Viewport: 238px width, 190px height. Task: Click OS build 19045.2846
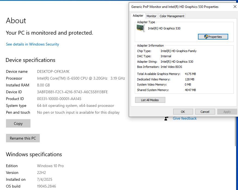tap(46, 186)
